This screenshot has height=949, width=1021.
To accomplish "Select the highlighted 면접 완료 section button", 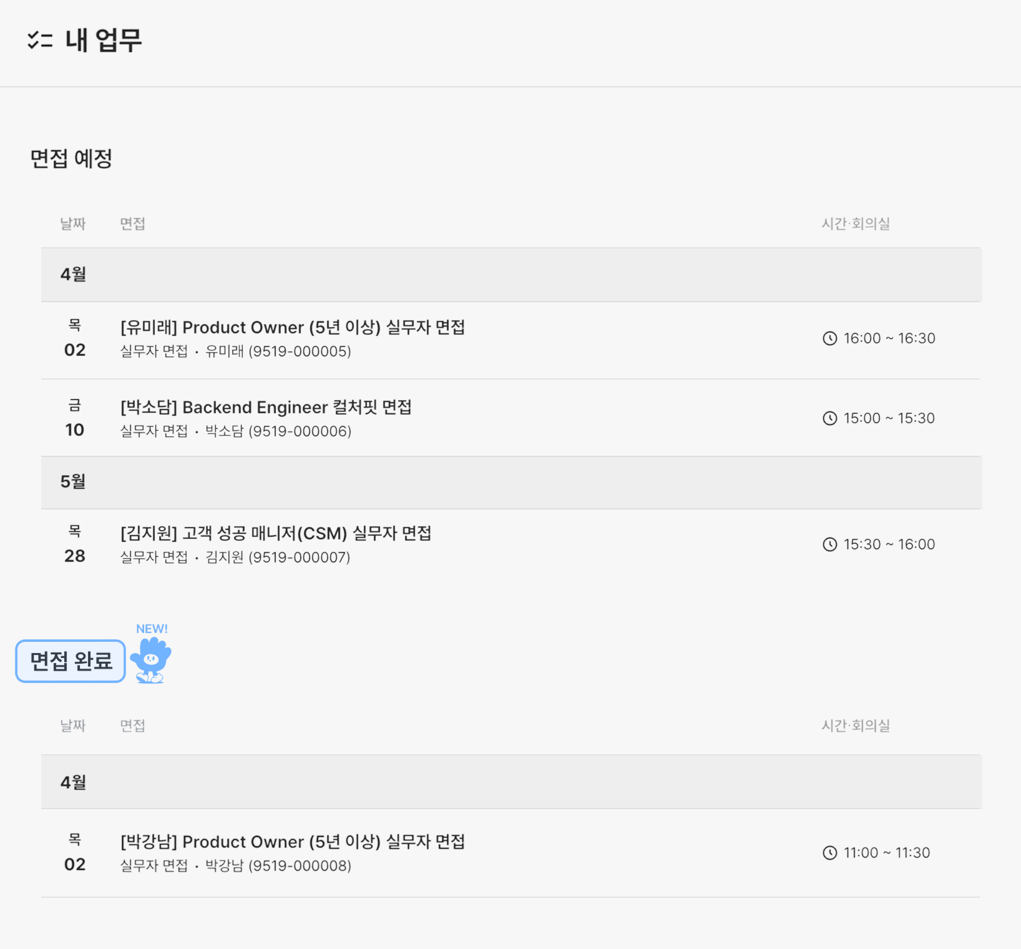I will tap(71, 661).
